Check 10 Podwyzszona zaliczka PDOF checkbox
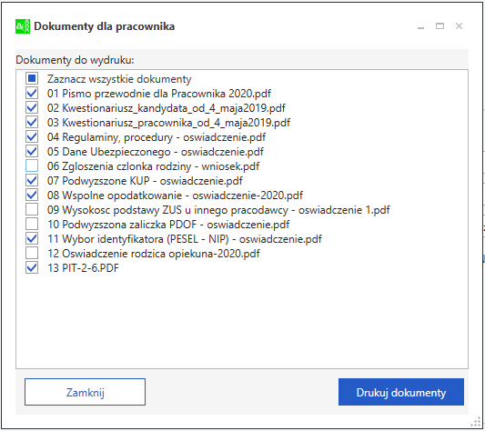 pyautogui.click(x=32, y=224)
